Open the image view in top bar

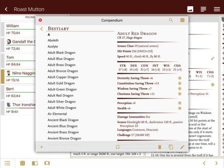[x=190, y=9]
